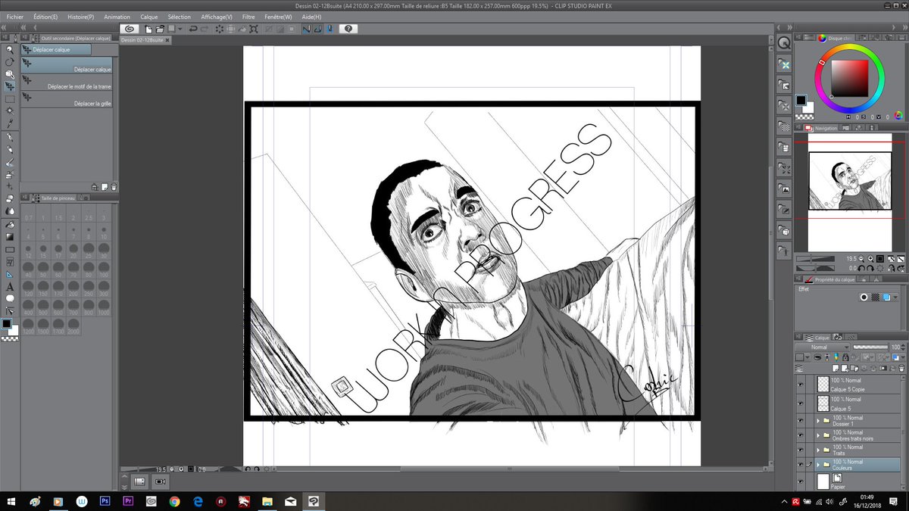This screenshot has width=909, height=511.
Task: Select Déplacer calque sub tool
Action: (67, 65)
